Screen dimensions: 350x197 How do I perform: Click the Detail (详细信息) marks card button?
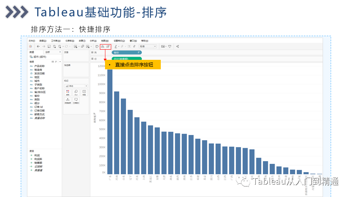tap(68, 101)
